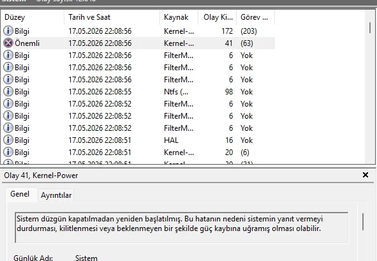
Task: Click the info icon of Kernel event 20 (6) row
Action: [x=8, y=153]
